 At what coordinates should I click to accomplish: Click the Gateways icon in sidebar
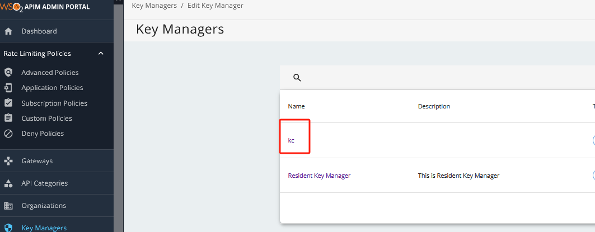8,161
